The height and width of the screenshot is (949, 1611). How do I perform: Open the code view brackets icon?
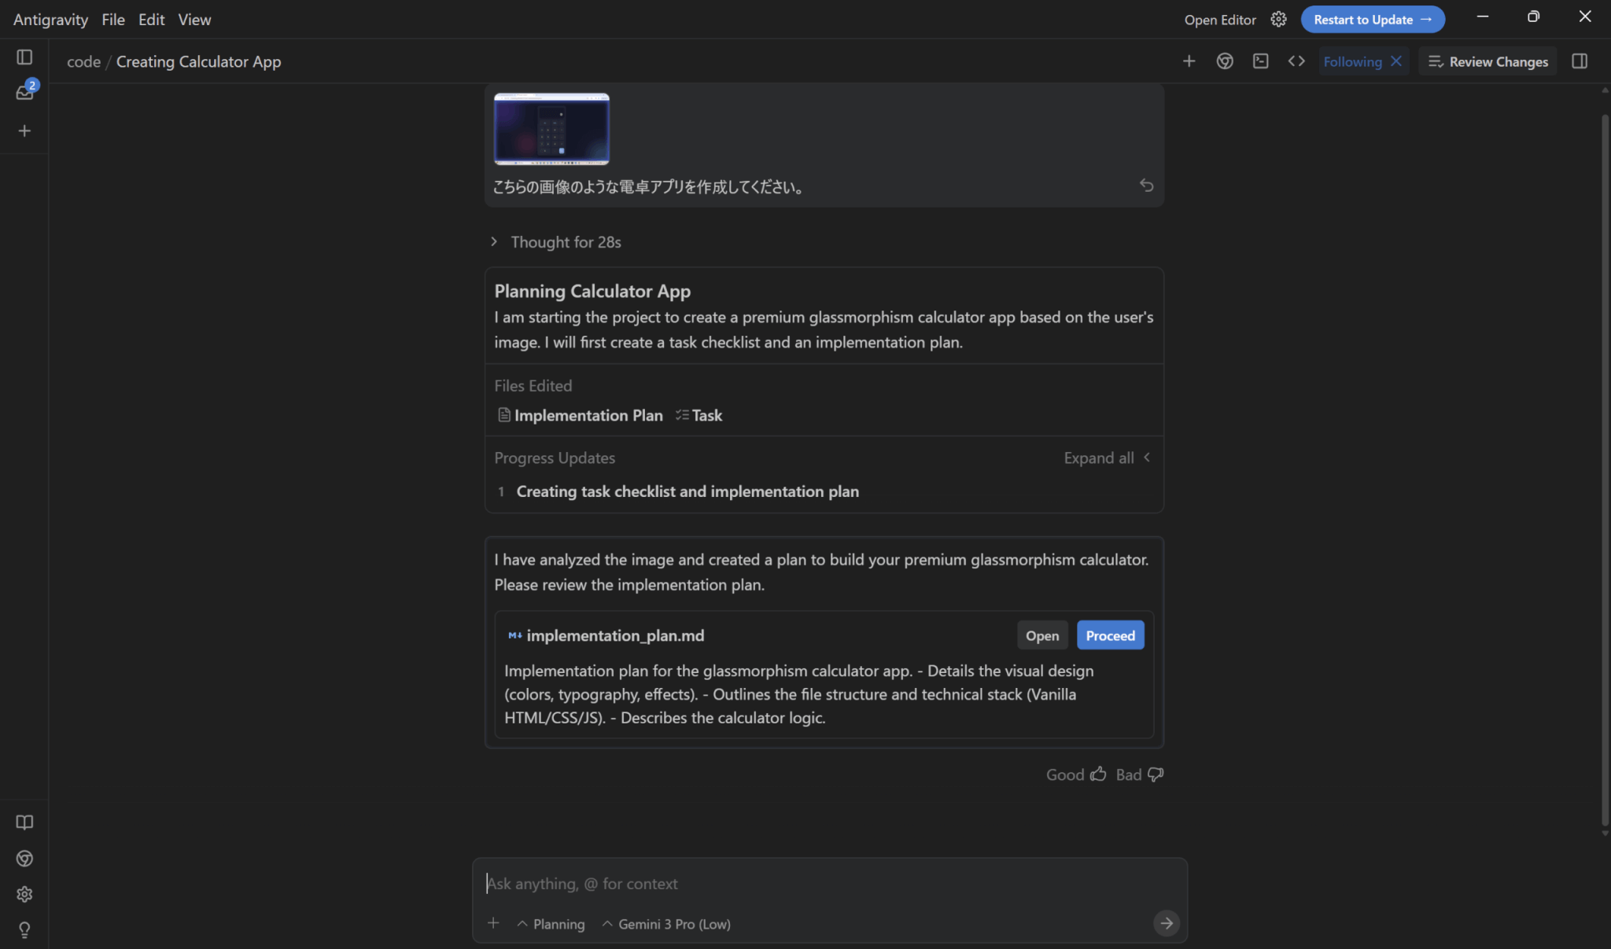coord(1296,61)
